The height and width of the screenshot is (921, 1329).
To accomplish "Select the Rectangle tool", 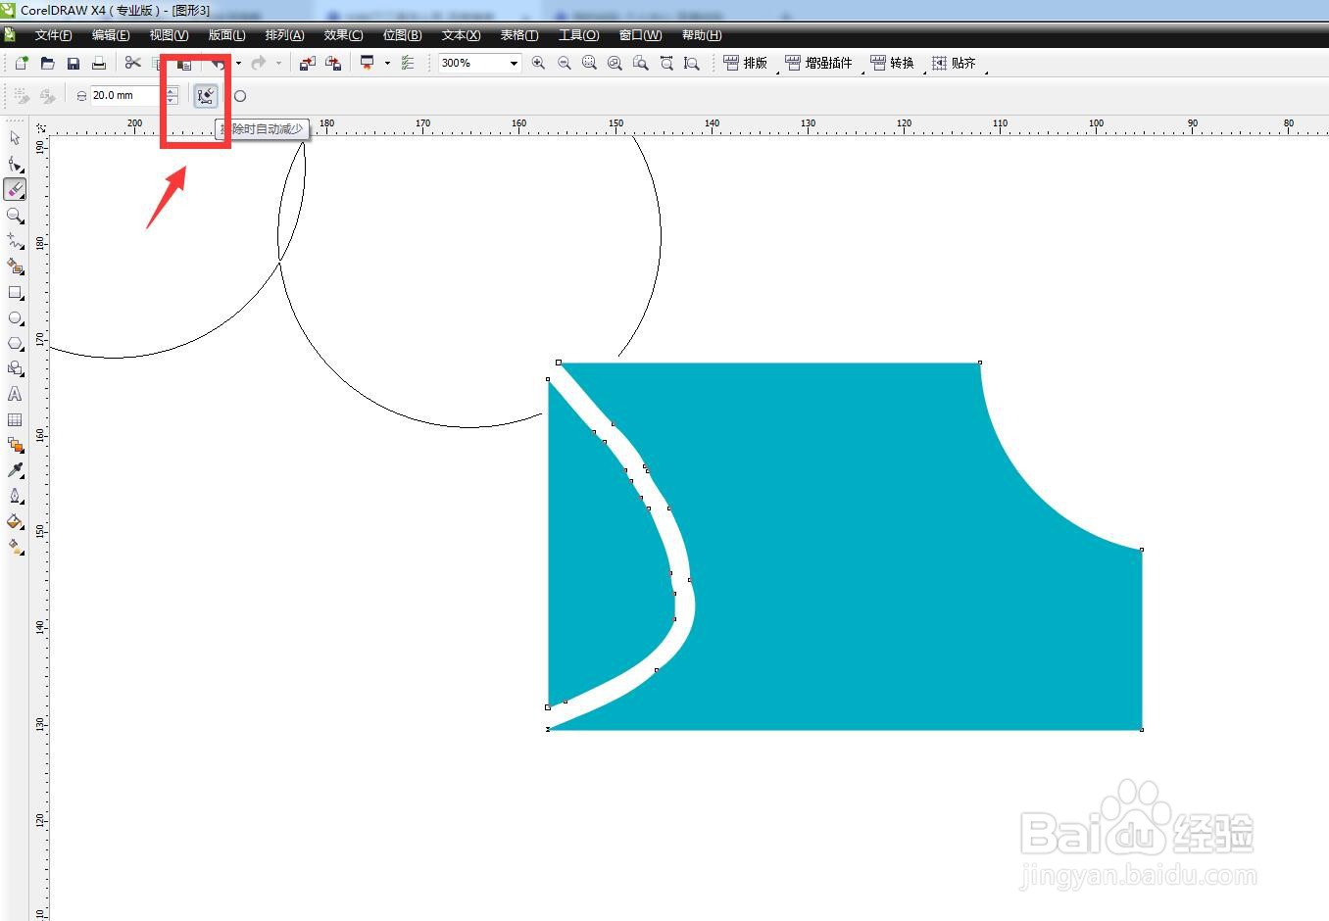I will click(x=15, y=292).
